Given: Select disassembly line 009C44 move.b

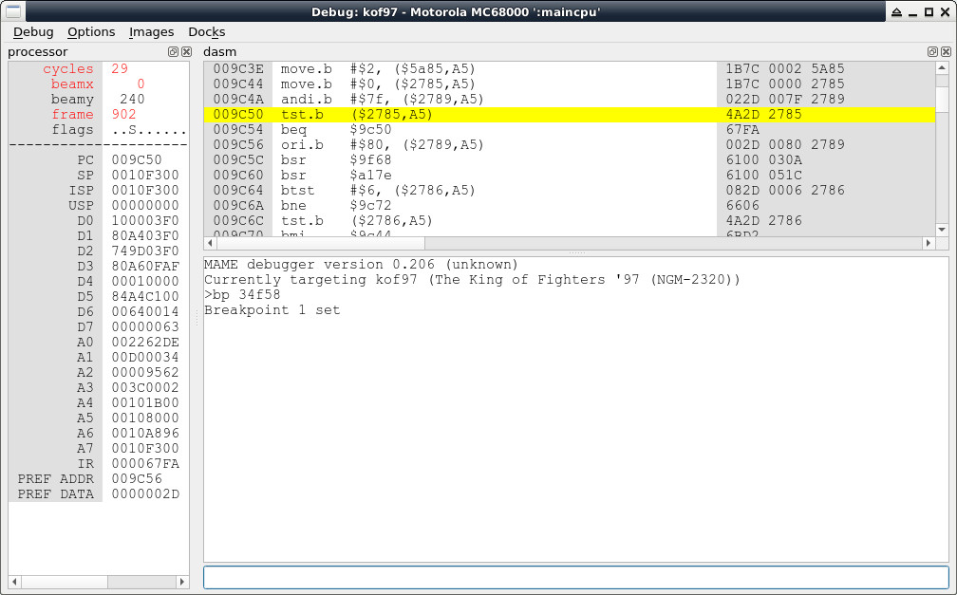Looking at the screenshot, I should [x=570, y=84].
